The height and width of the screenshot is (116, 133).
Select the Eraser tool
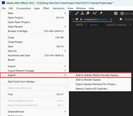(x=88, y=13)
